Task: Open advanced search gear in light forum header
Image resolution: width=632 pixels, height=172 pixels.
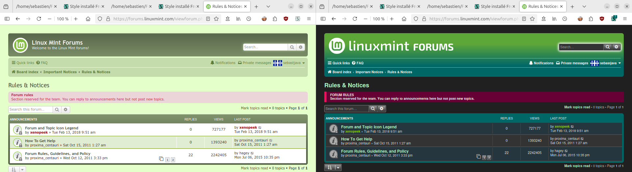Action: click(x=301, y=47)
